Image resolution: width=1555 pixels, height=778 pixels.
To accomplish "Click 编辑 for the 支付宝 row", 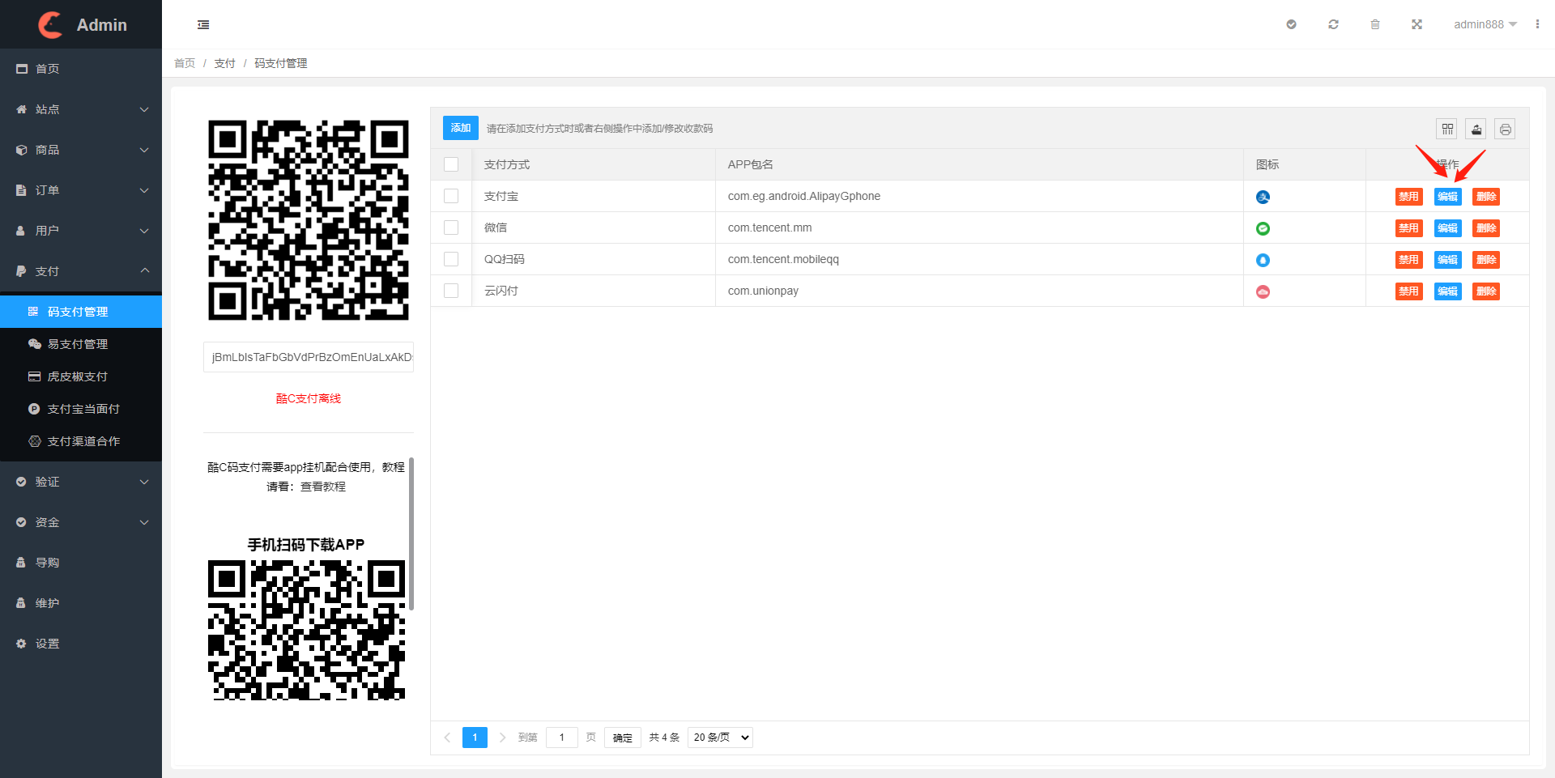I will [x=1447, y=197].
